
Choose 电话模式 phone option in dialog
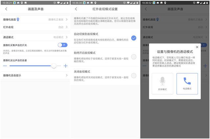[187, 84]
